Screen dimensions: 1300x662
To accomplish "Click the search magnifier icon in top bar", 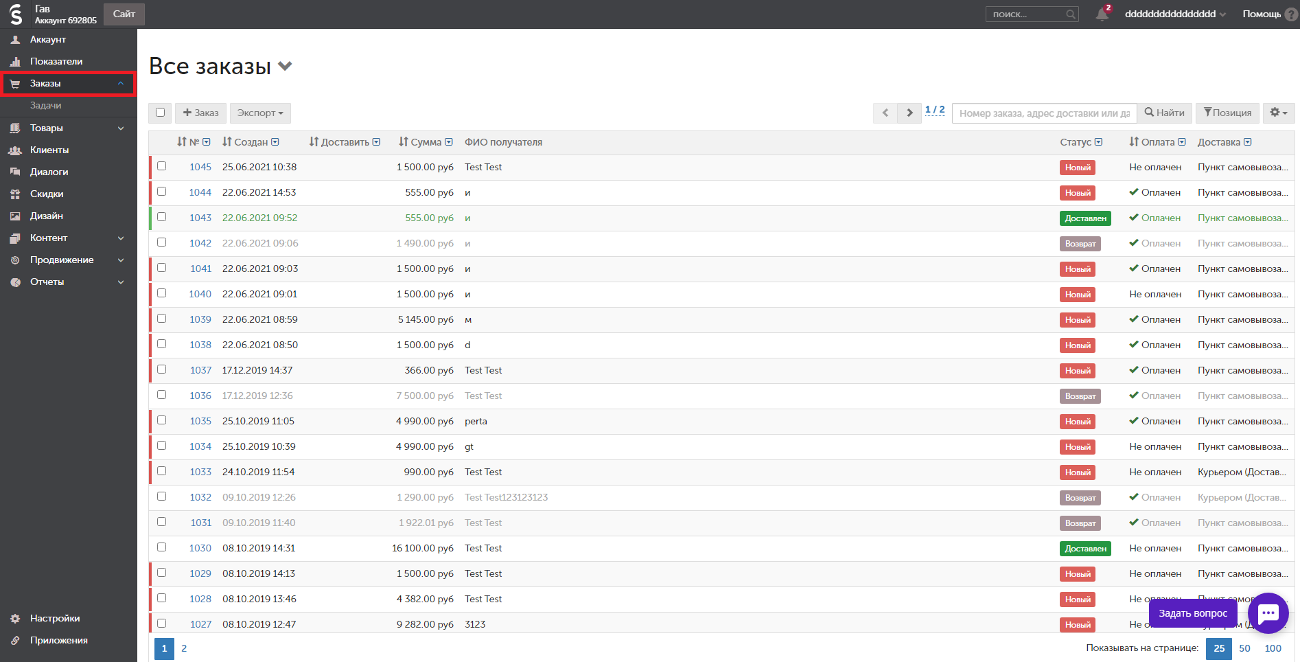I will [x=1070, y=14].
